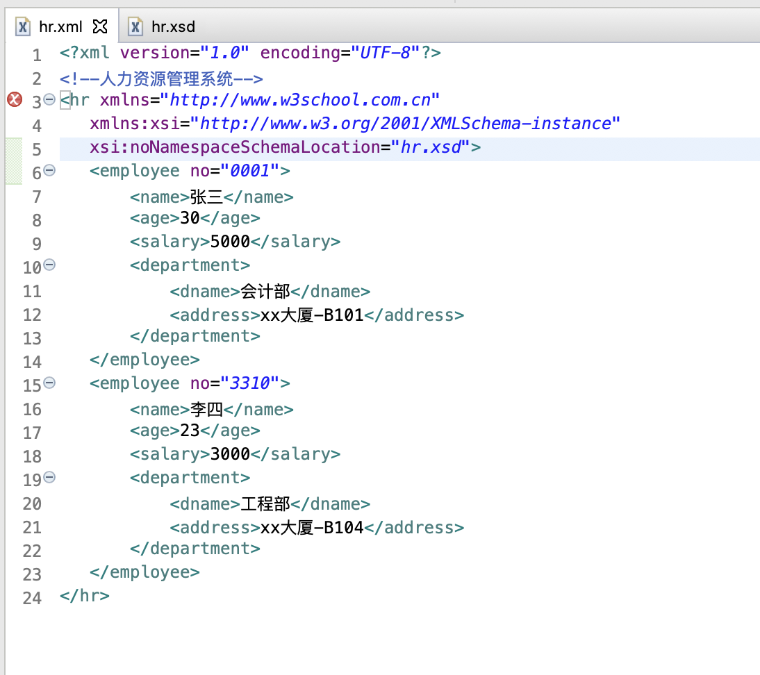Collapse the employee 0001 element on line 6
Screen dimensions: 760x675
pyautogui.click(x=49, y=170)
